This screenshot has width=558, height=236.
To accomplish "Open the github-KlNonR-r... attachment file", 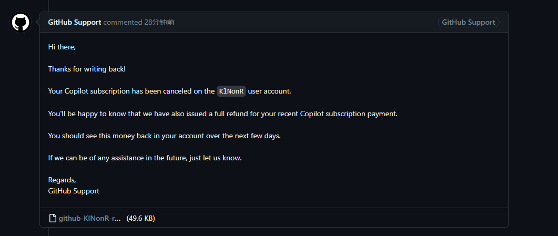I will coord(89,218).
